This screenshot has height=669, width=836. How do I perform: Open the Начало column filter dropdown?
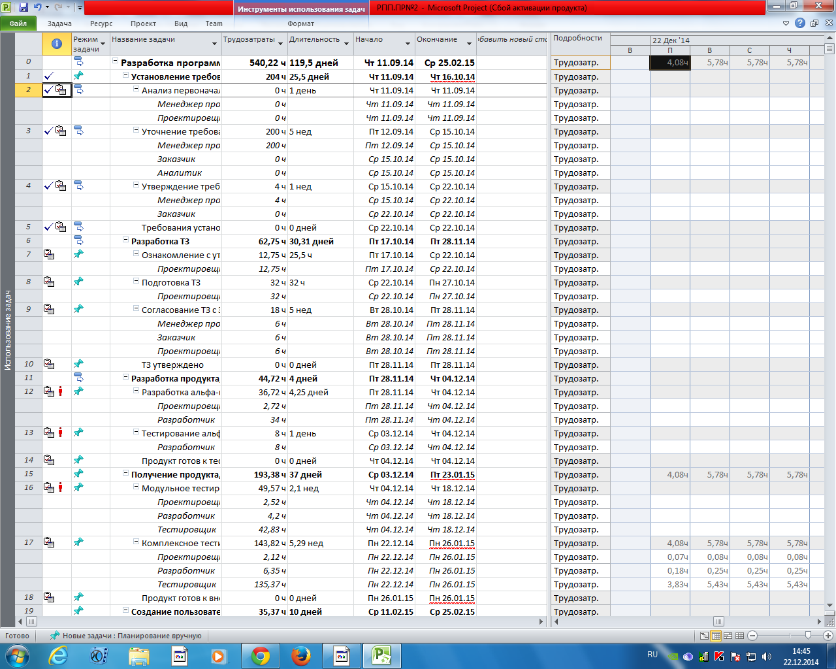pos(408,44)
